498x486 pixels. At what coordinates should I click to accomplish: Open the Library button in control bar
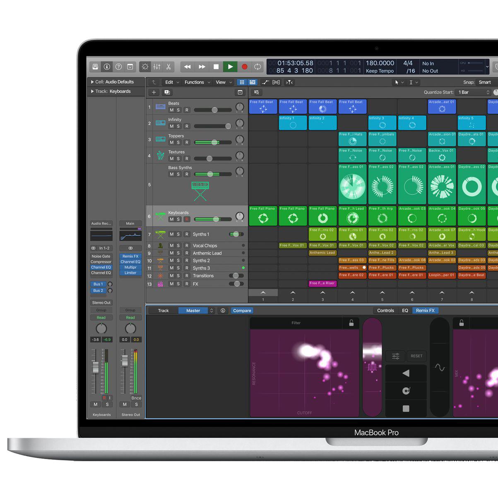(x=95, y=67)
